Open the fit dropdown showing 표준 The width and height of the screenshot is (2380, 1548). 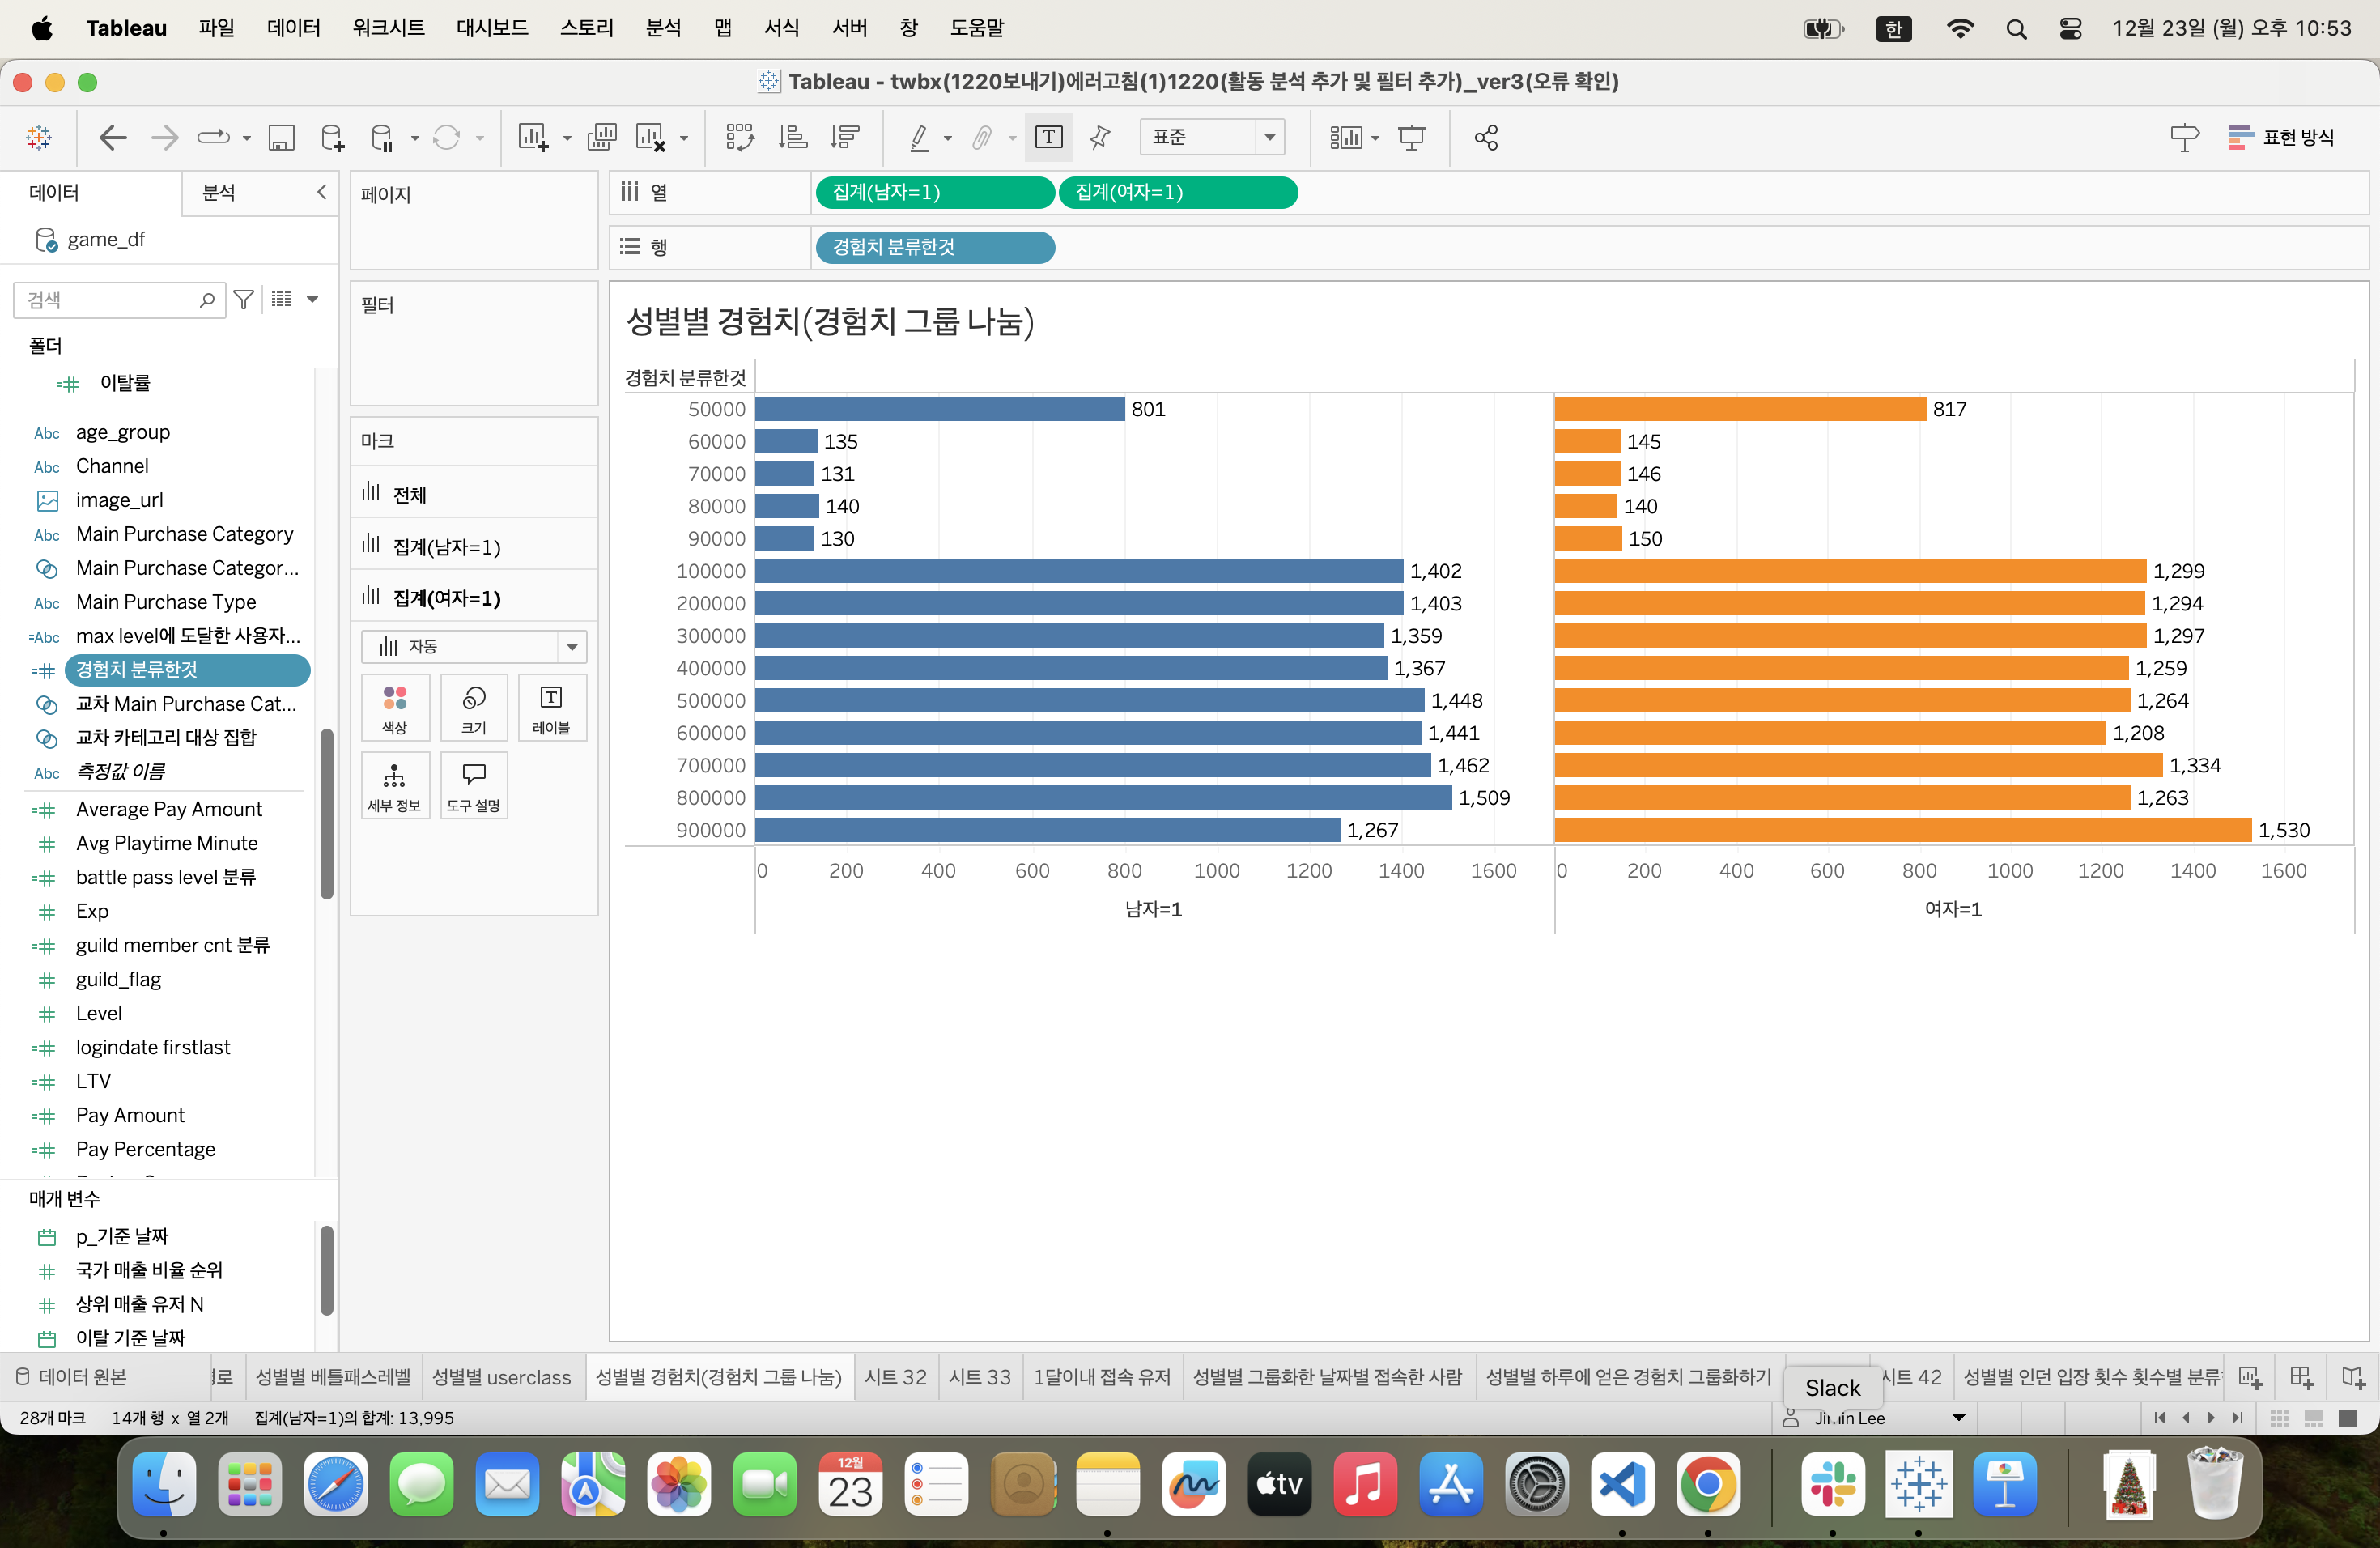pos(1212,137)
